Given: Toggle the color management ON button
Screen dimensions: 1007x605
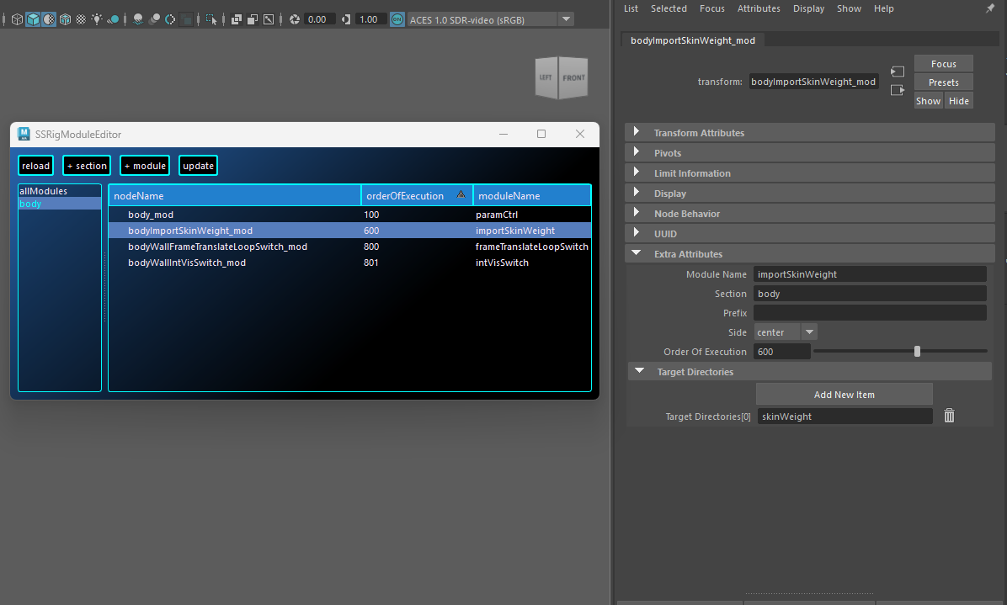Looking at the screenshot, I should pyautogui.click(x=397, y=19).
